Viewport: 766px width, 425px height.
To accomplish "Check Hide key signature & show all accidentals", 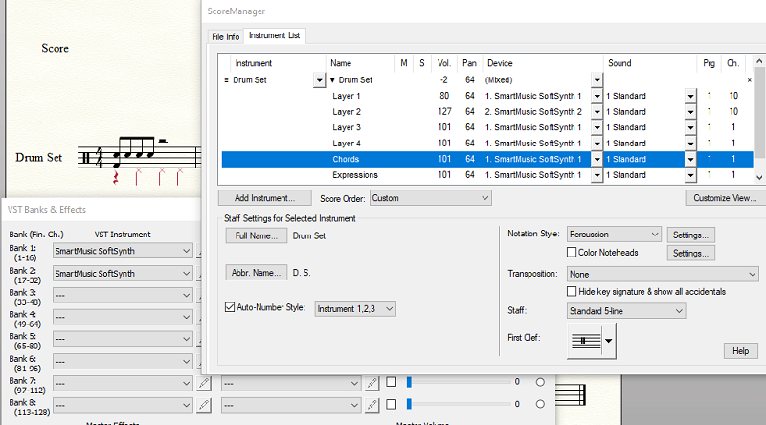I will [572, 291].
